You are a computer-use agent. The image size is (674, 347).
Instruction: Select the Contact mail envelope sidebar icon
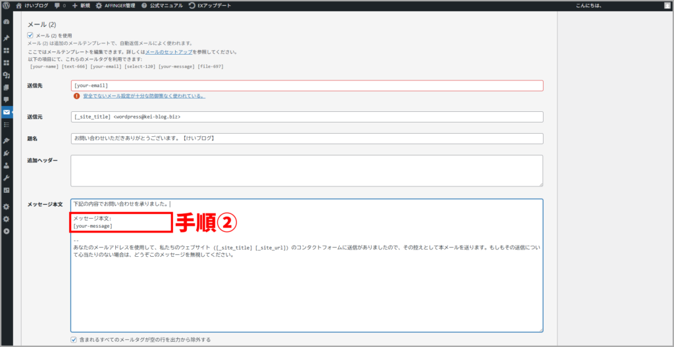tap(7, 112)
